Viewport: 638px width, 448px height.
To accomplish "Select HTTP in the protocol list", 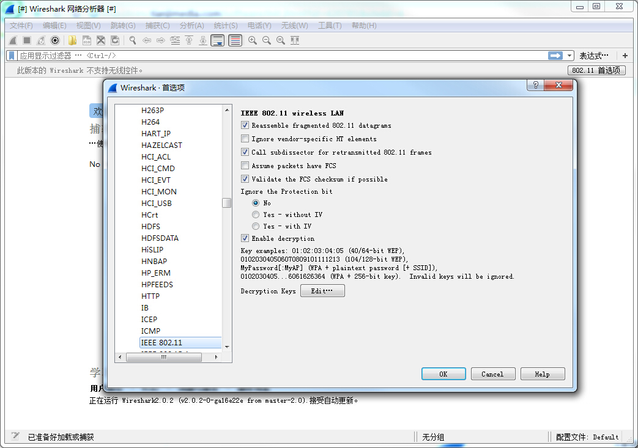I will coord(150,296).
